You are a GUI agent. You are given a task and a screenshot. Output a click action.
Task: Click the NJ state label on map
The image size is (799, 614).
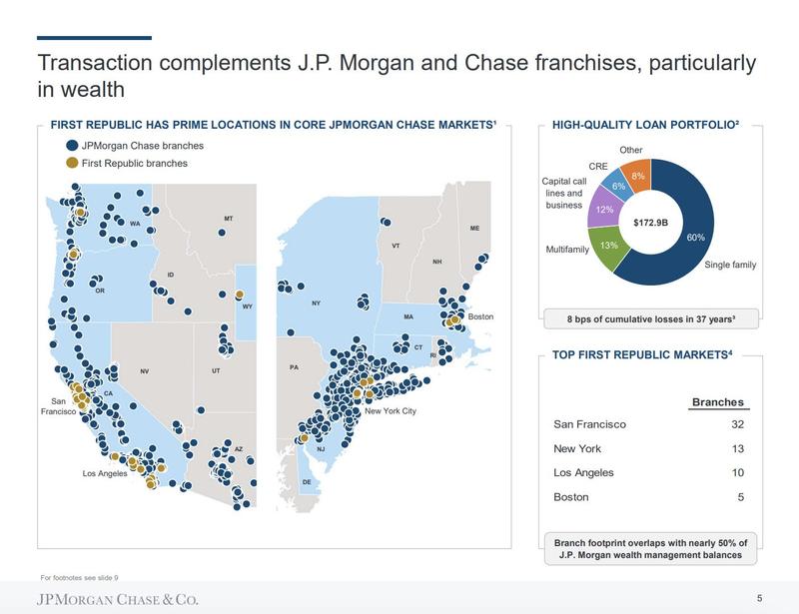(321, 449)
